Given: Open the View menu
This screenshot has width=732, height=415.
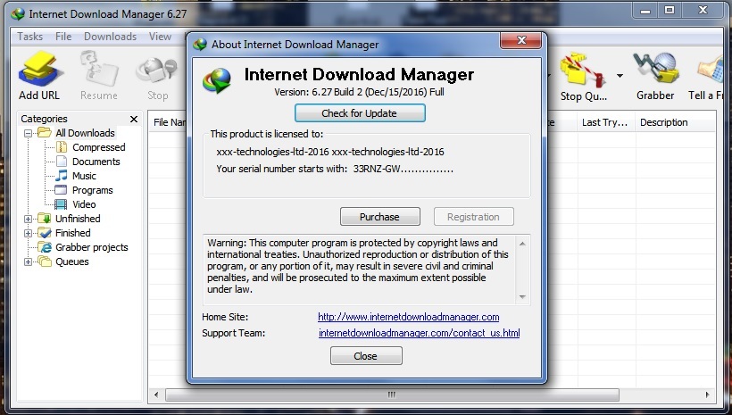Looking at the screenshot, I should (x=160, y=37).
